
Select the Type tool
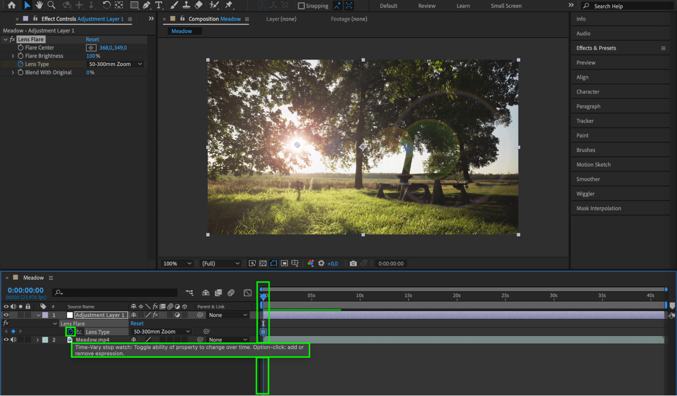click(x=158, y=5)
